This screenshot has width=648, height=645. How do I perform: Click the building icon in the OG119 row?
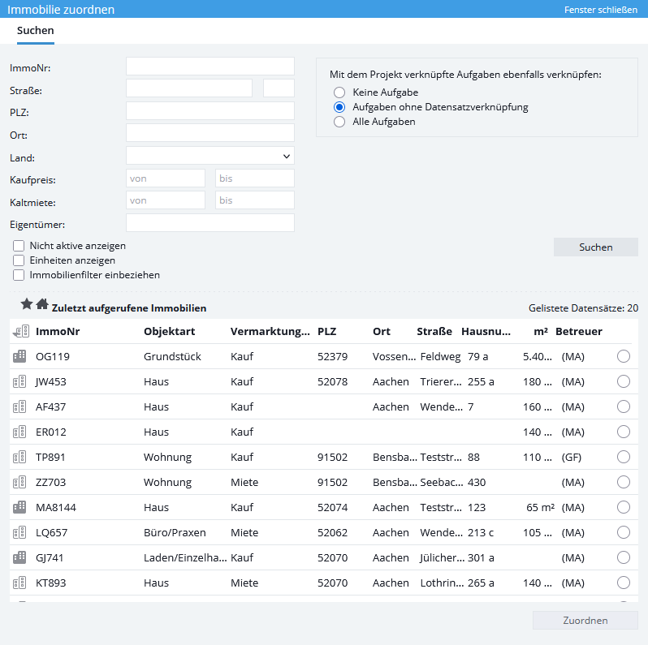click(19, 356)
